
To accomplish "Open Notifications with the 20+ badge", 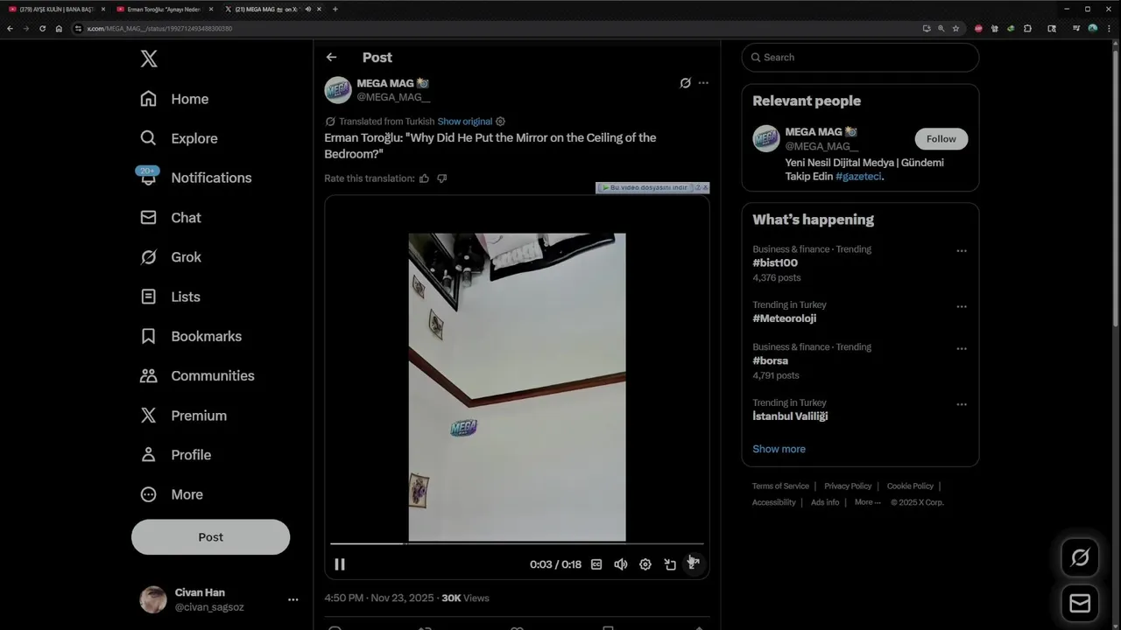I will (195, 178).
